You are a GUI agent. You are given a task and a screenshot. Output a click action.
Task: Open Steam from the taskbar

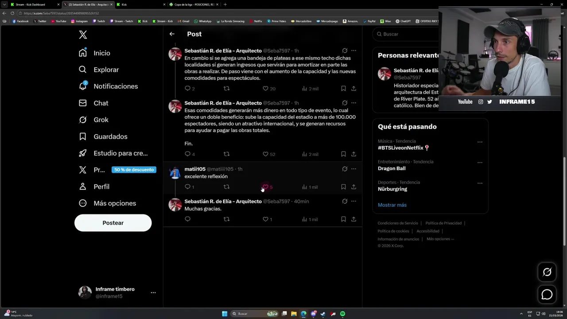323,314
